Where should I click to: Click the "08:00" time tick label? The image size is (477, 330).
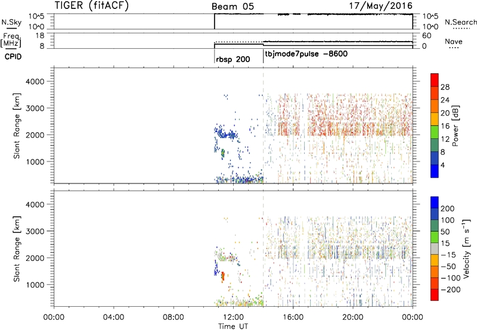174,317
